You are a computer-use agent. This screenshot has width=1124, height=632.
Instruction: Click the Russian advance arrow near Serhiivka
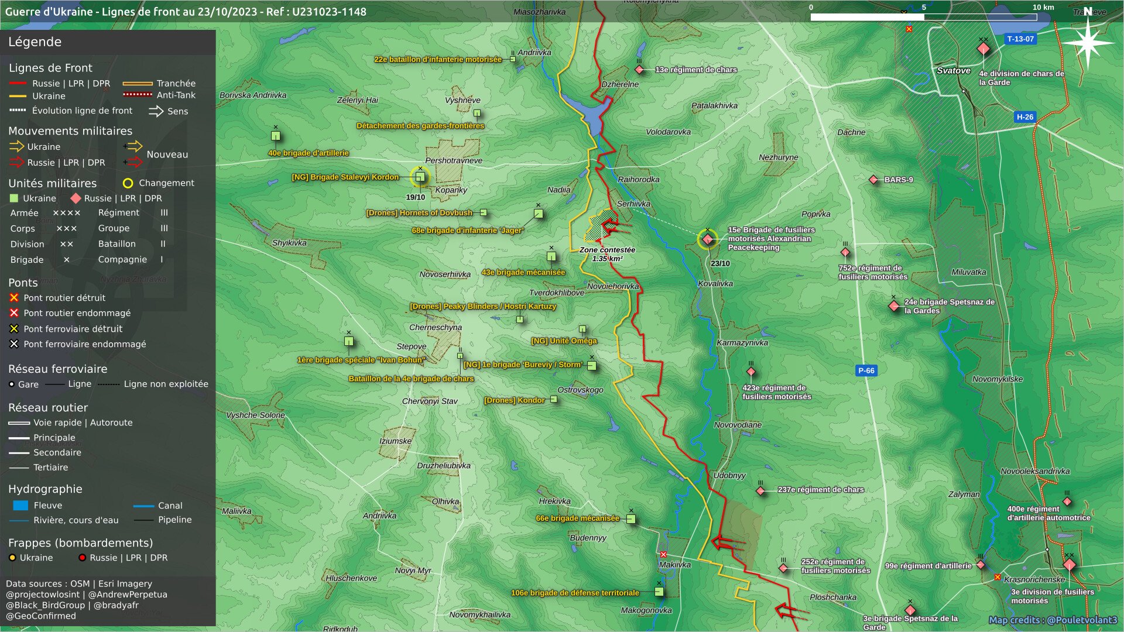616,225
